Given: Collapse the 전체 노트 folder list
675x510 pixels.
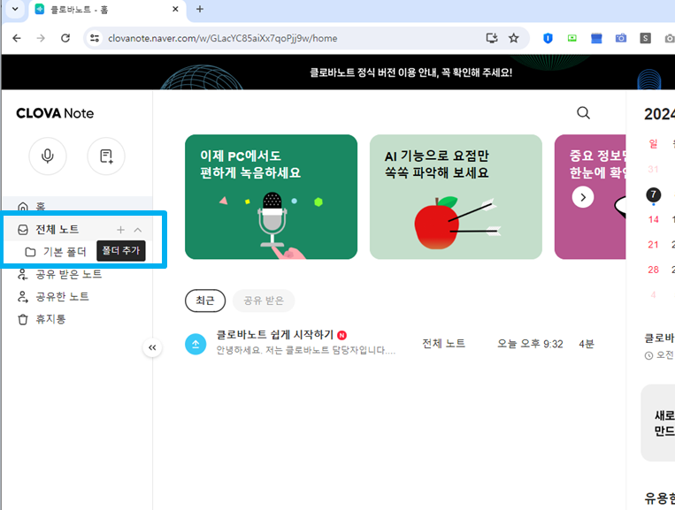Looking at the screenshot, I should coord(138,230).
